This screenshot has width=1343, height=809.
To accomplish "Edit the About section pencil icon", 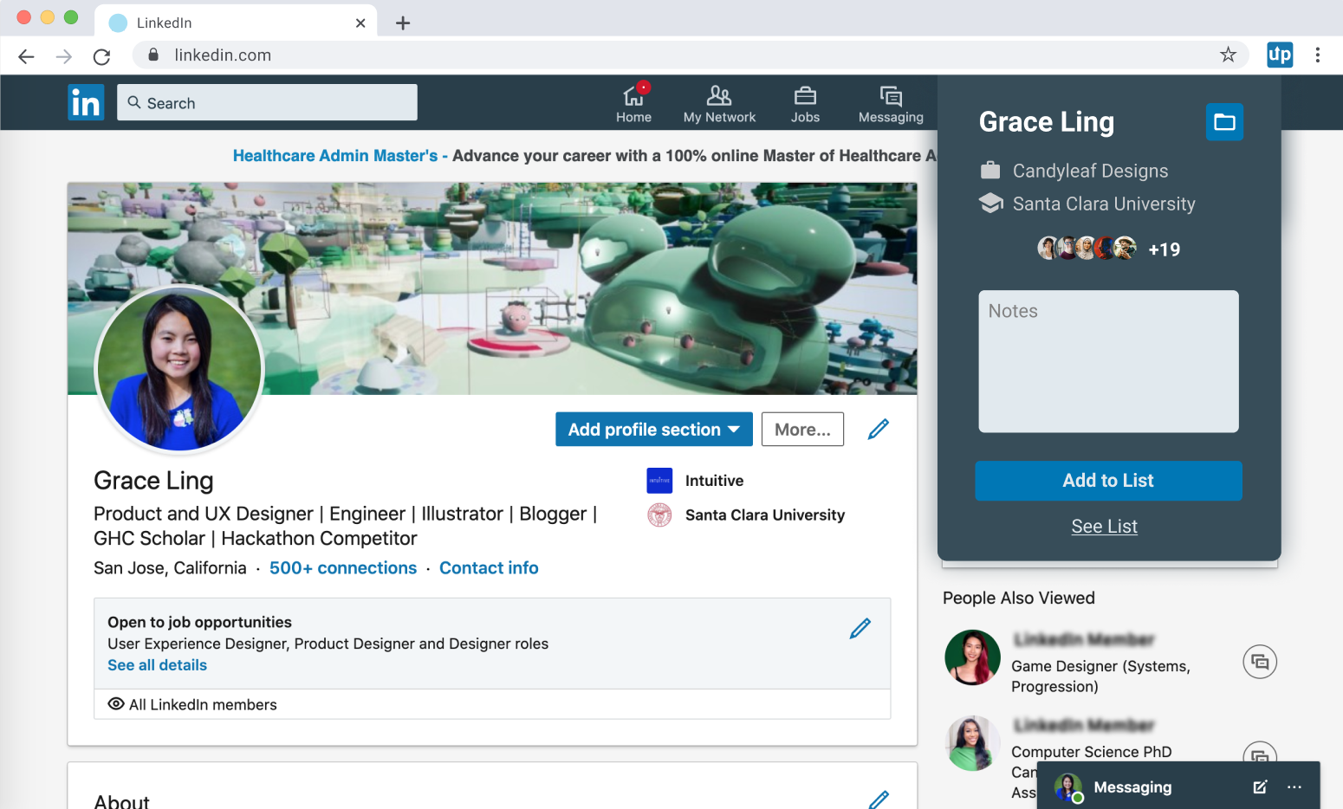I will coord(879,799).
